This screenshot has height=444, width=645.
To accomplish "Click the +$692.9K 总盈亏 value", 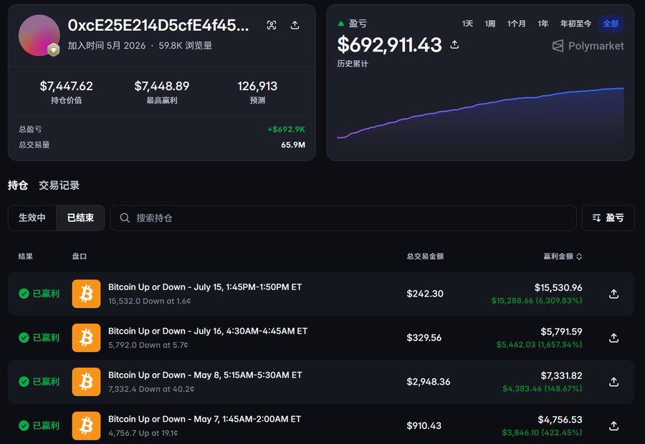I will coord(286,129).
